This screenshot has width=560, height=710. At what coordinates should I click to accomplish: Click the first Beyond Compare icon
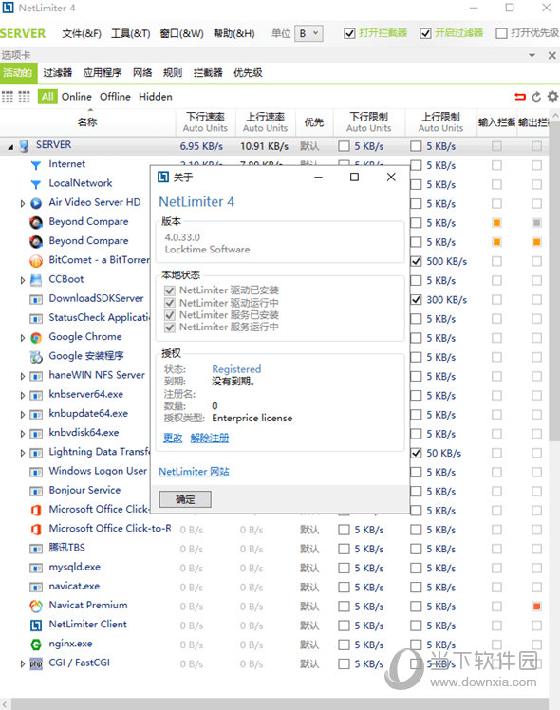click(36, 222)
